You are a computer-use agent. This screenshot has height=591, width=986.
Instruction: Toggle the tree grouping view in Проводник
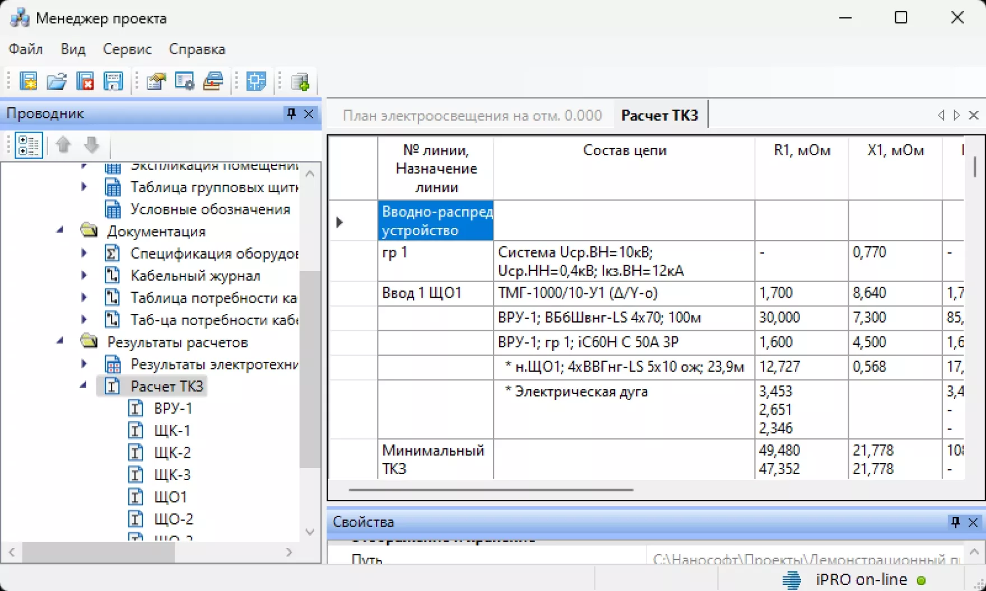(28, 144)
